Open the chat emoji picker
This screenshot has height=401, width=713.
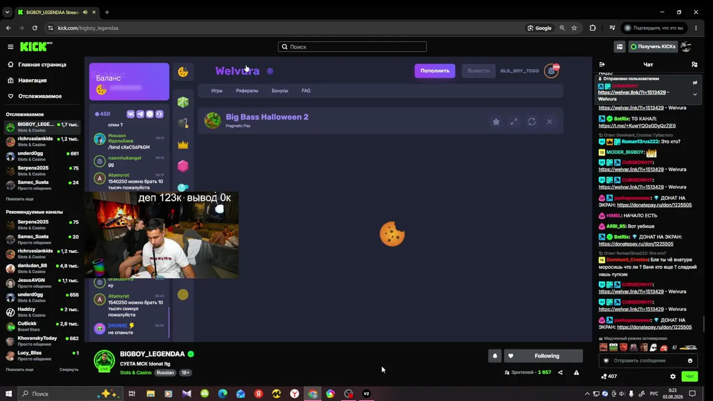pyautogui.click(x=690, y=361)
